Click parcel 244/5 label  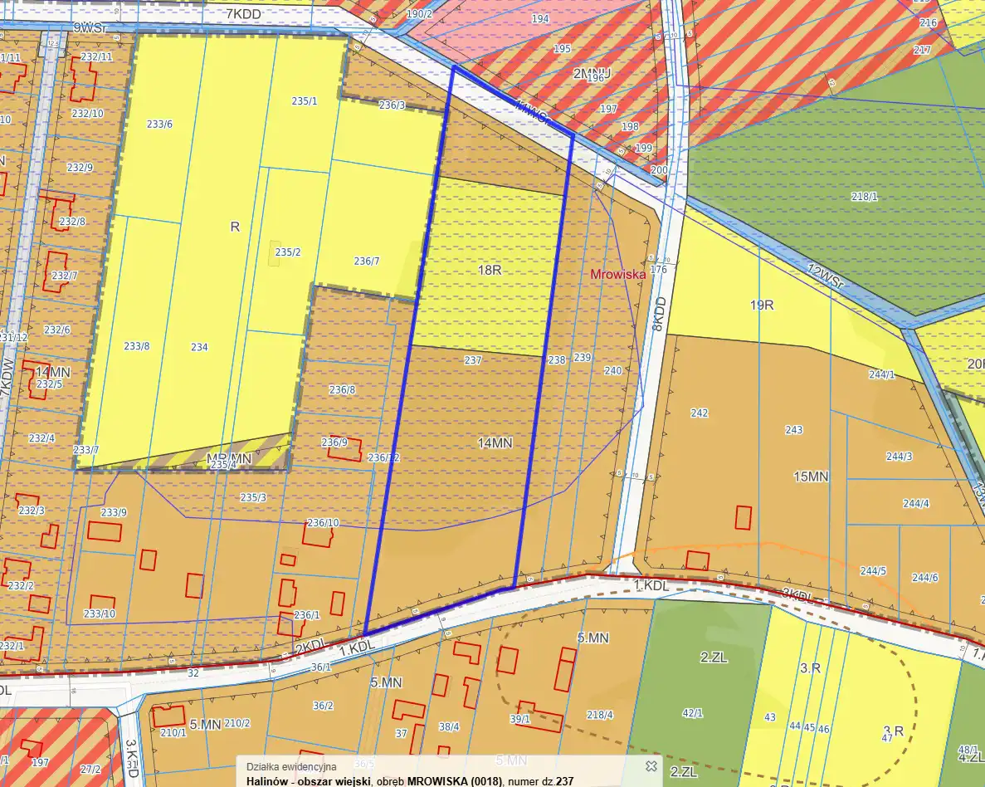[872, 571]
